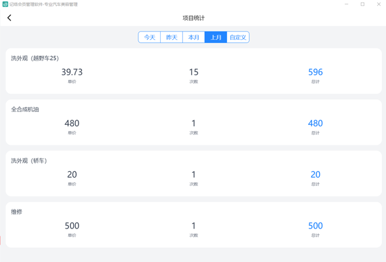The width and height of the screenshot is (386, 262).
Task: Click total 596 for 洗外观(越野车25)
Action: (x=315, y=72)
